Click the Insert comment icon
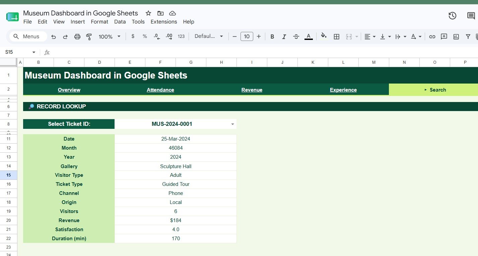Screen dimensions: 478x256 (x=444, y=37)
